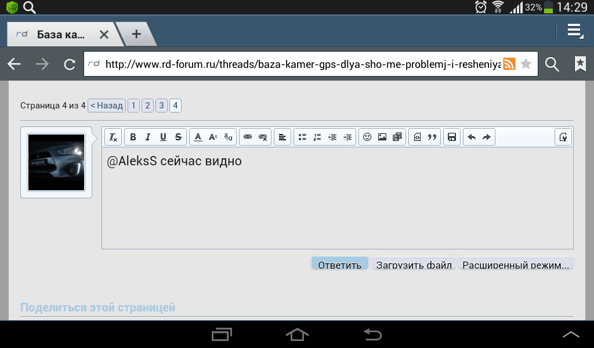The height and width of the screenshot is (348, 594).
Task: Insert an image into the post
Action: click(382, 137)
